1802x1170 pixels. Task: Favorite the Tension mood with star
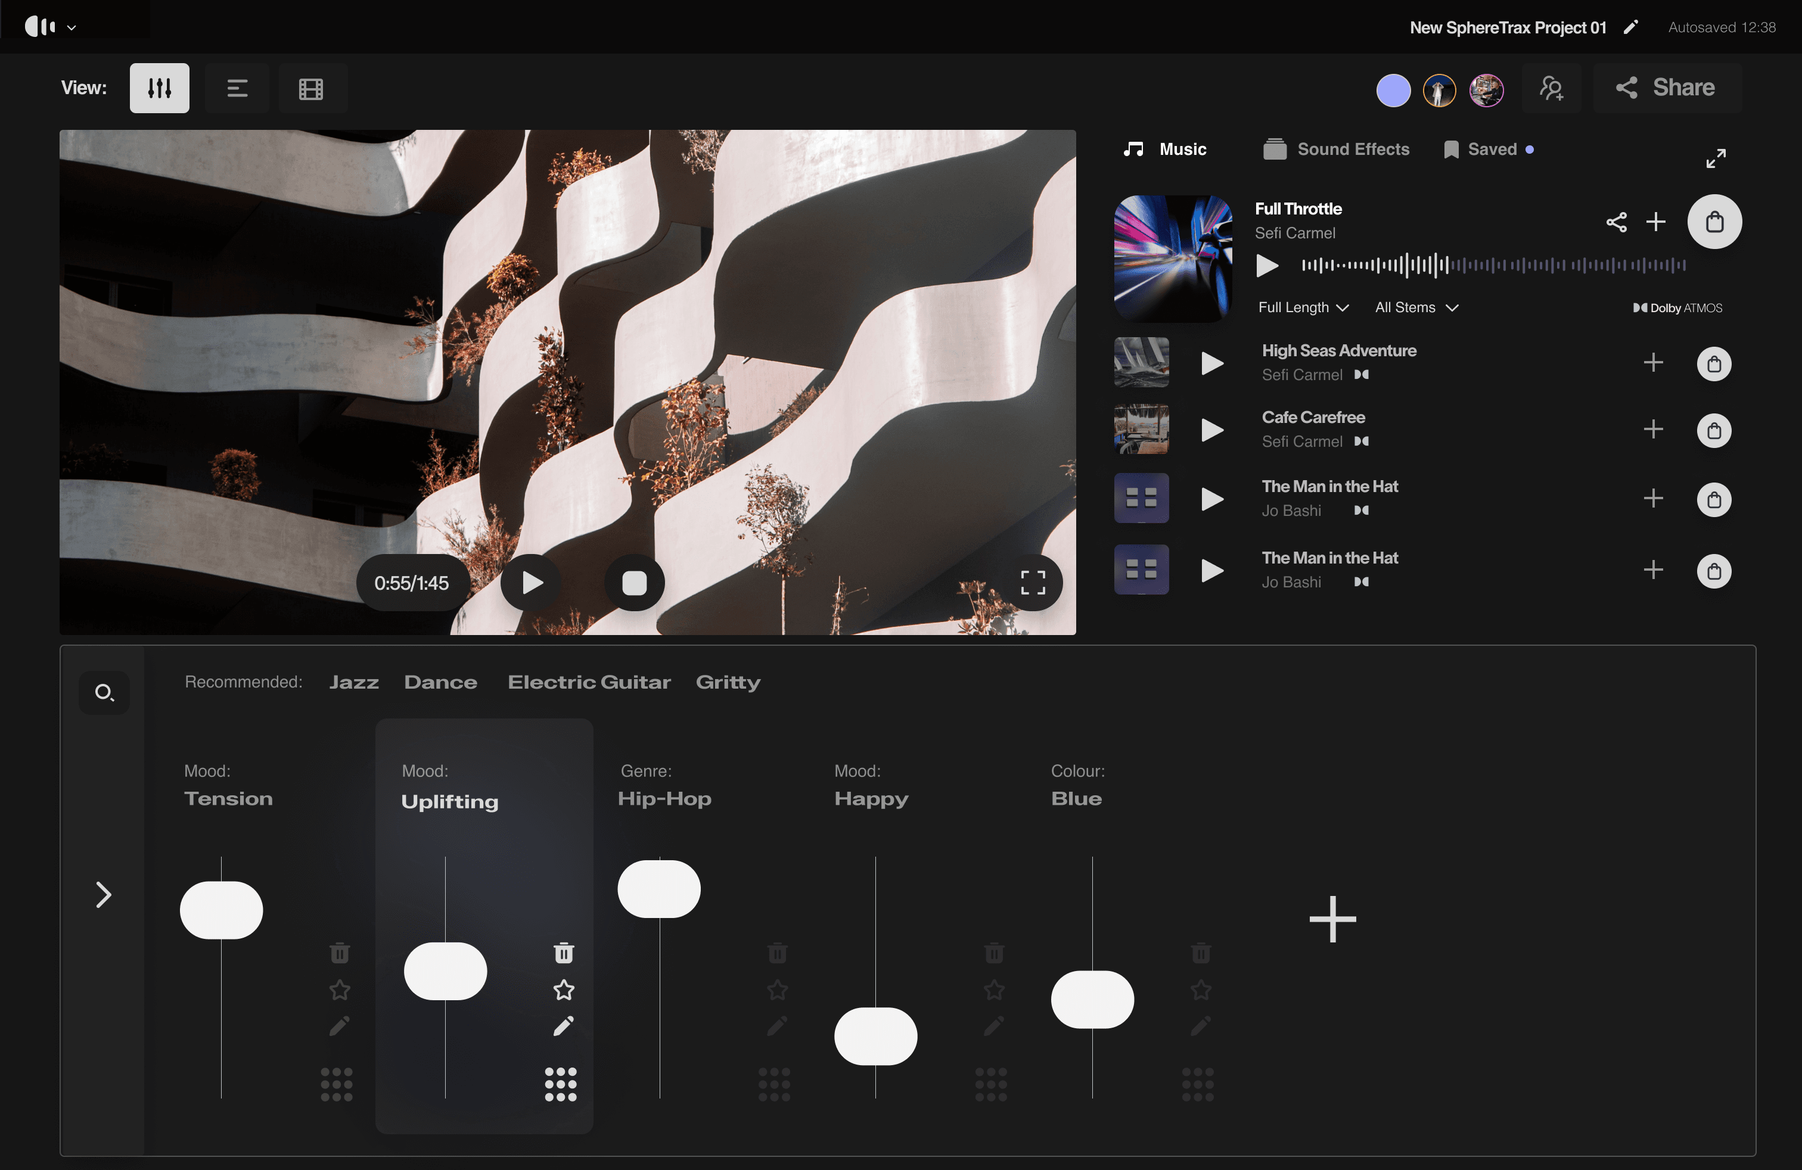coord(339,990)
